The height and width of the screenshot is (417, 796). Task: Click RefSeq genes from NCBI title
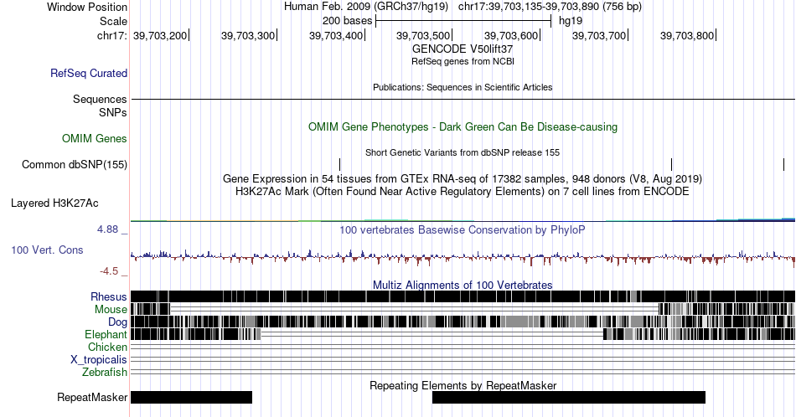click(x=463, y=61)
